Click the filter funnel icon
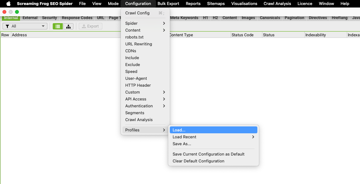Screen dimensions: 360x184 [7, 26]
